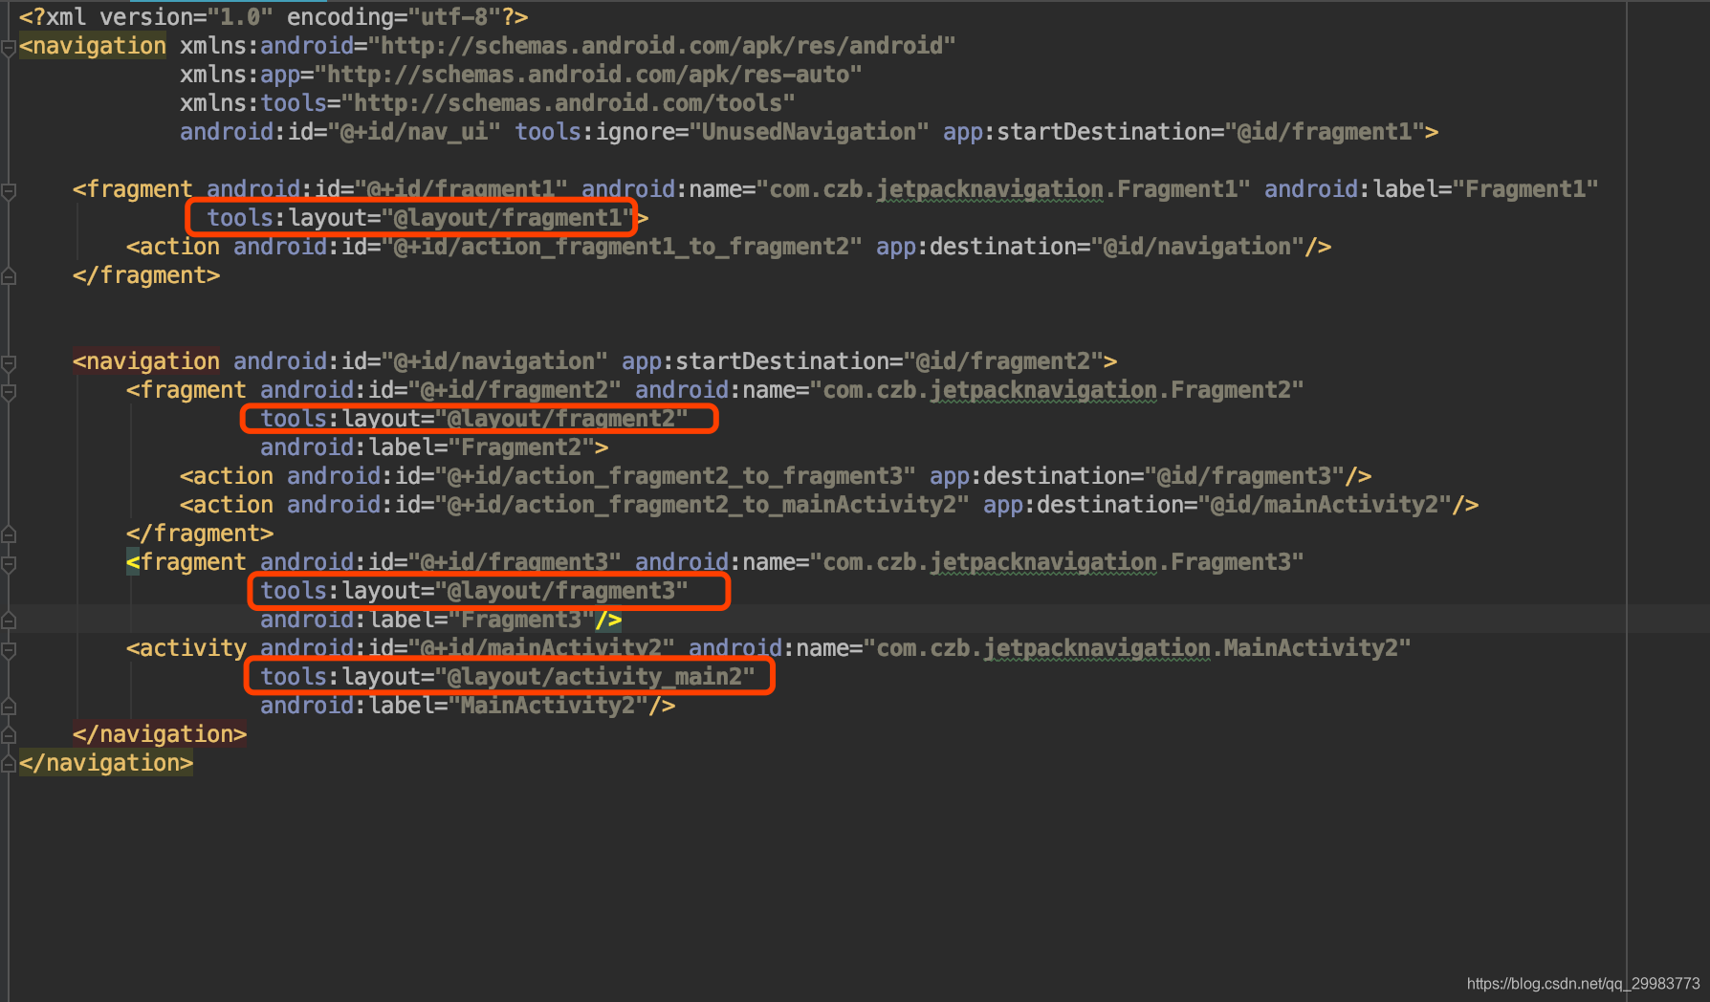Click fold end marker beside last </navigation> line
The width and height of the screenshot is (1710, 1002).
tap(8, 764)
